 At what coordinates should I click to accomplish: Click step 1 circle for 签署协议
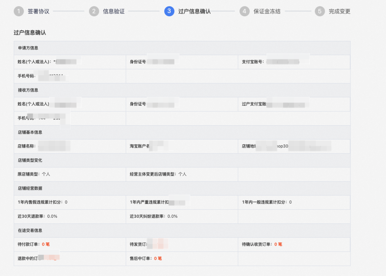(18, 11)
